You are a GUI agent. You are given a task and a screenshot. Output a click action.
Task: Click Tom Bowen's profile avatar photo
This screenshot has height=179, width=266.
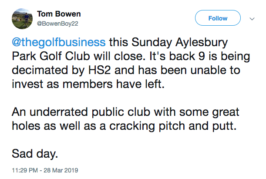pyautogui.click(x=21, y=20)
